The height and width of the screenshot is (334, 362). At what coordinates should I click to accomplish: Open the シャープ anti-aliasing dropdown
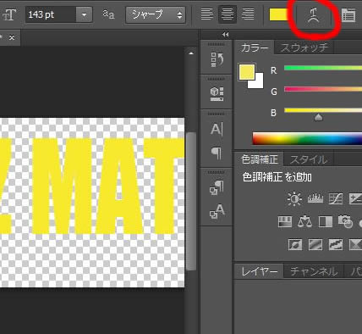(156, 14)
